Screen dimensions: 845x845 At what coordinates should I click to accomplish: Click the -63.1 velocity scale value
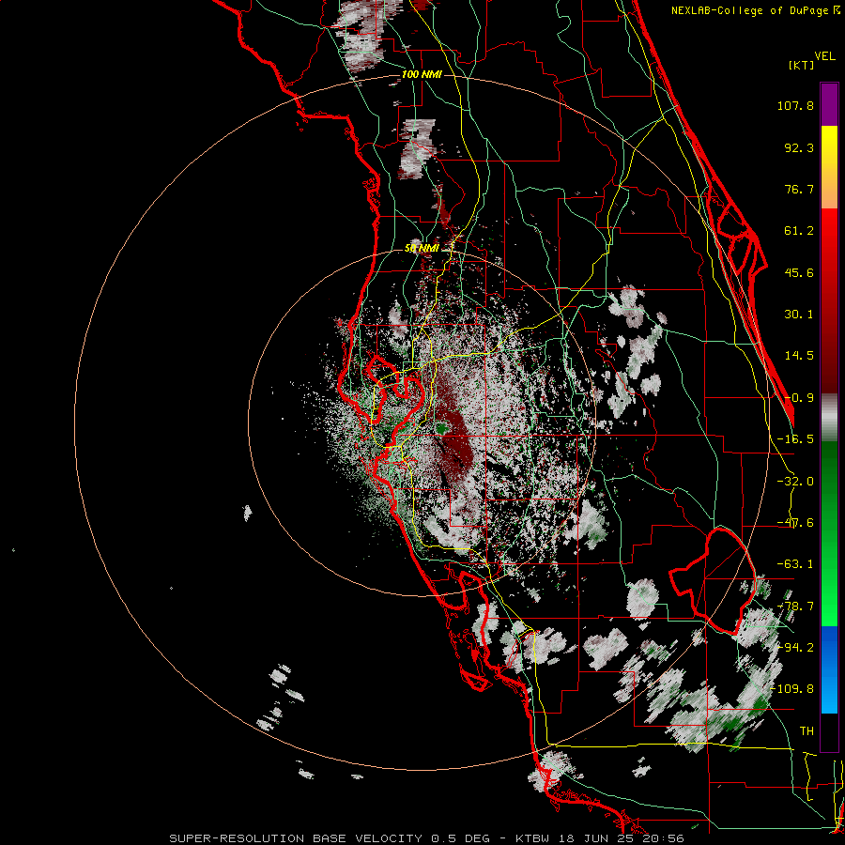[795, 564]
